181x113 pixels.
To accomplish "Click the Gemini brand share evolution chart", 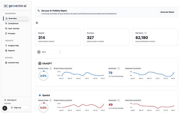I will (x=81, y=107).
